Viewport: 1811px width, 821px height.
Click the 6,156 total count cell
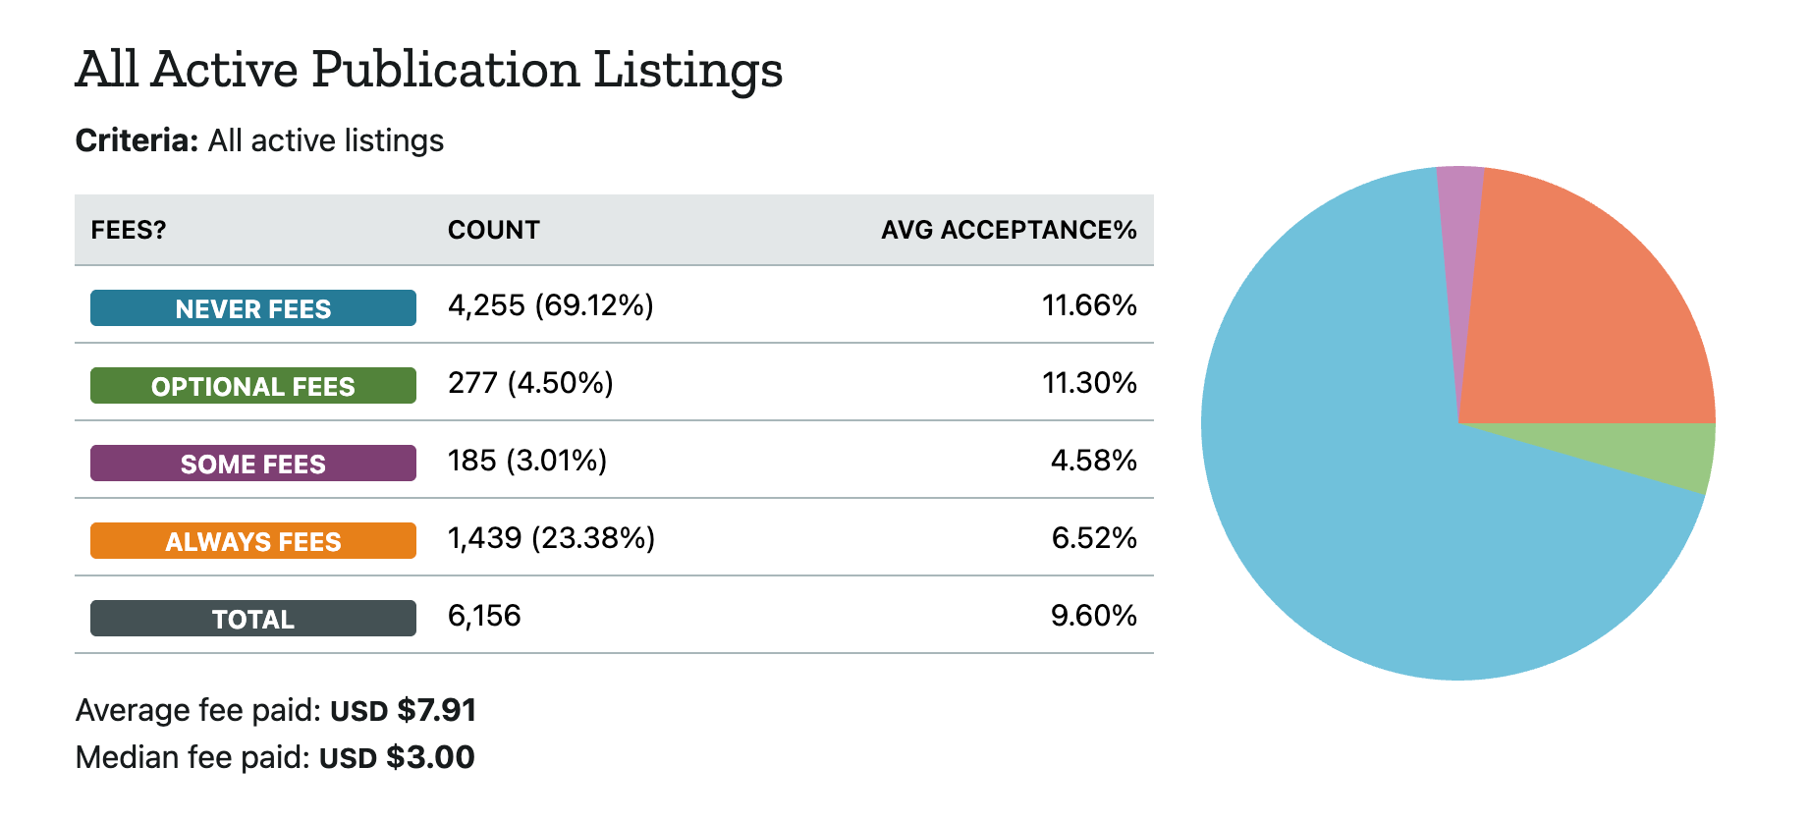pyautogui.click(x=484, y=616)
